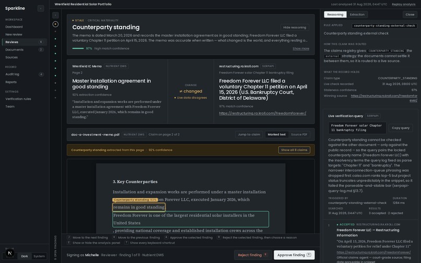Collapse the findings rail using its top arrow button
421x263 pixels.
(x=55, y=15)
